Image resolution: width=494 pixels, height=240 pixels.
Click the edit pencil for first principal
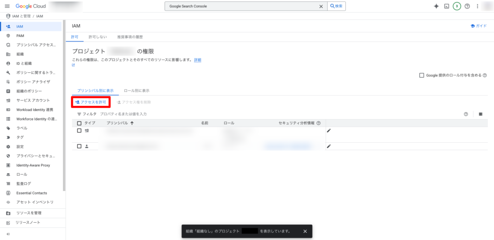329,131
